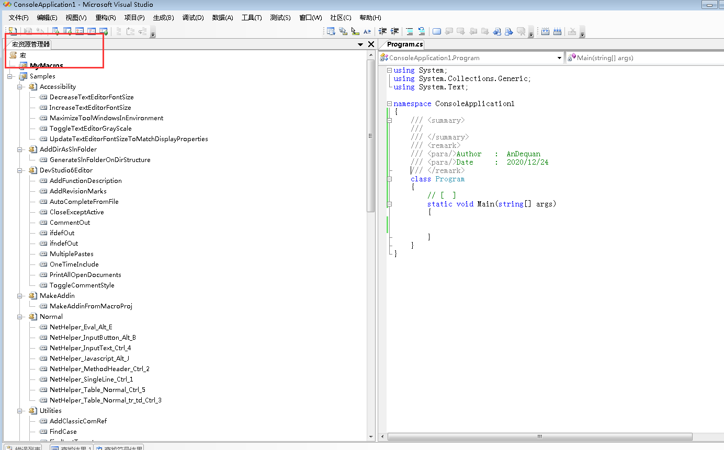Screen dimensions: 724x450
Task: Select the PrintAllOpenDocuments macro
Action: [85, 275]
